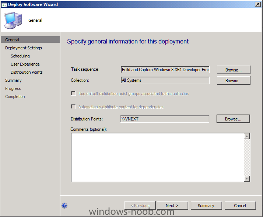Browse for a task sequence
The width and height of the screenshot is (263, 217).
point(234,70)
